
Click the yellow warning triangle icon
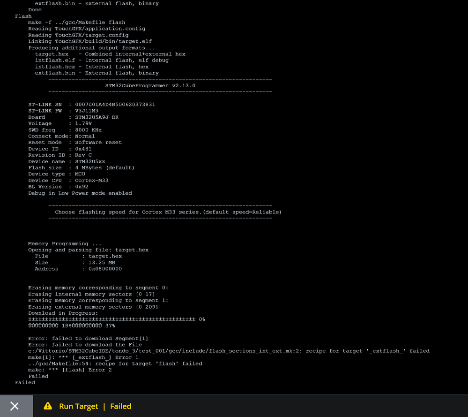(x=48, y=406)
